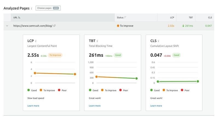The height and width of the screenshot is (117, 219).
Task: Click the 261ms value in the table row
Action: coord(189,26)
